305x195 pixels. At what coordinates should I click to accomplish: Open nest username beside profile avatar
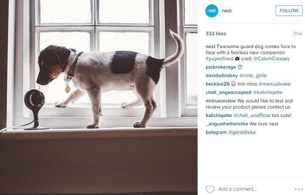pyautogui.click(x=227, y=11)
